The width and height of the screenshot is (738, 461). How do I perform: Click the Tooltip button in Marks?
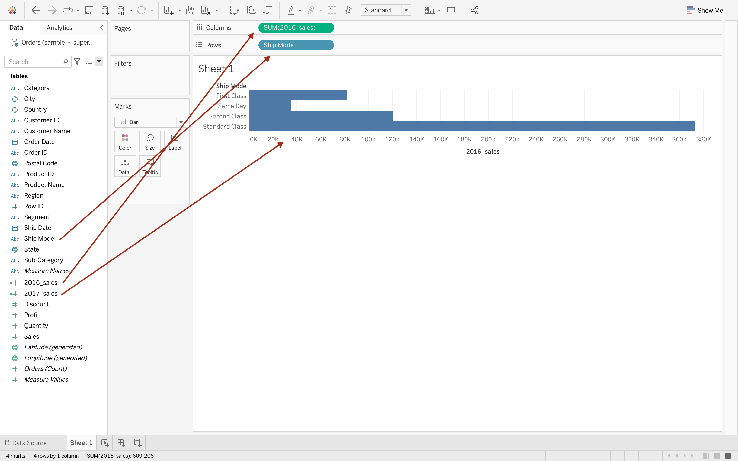150,166
